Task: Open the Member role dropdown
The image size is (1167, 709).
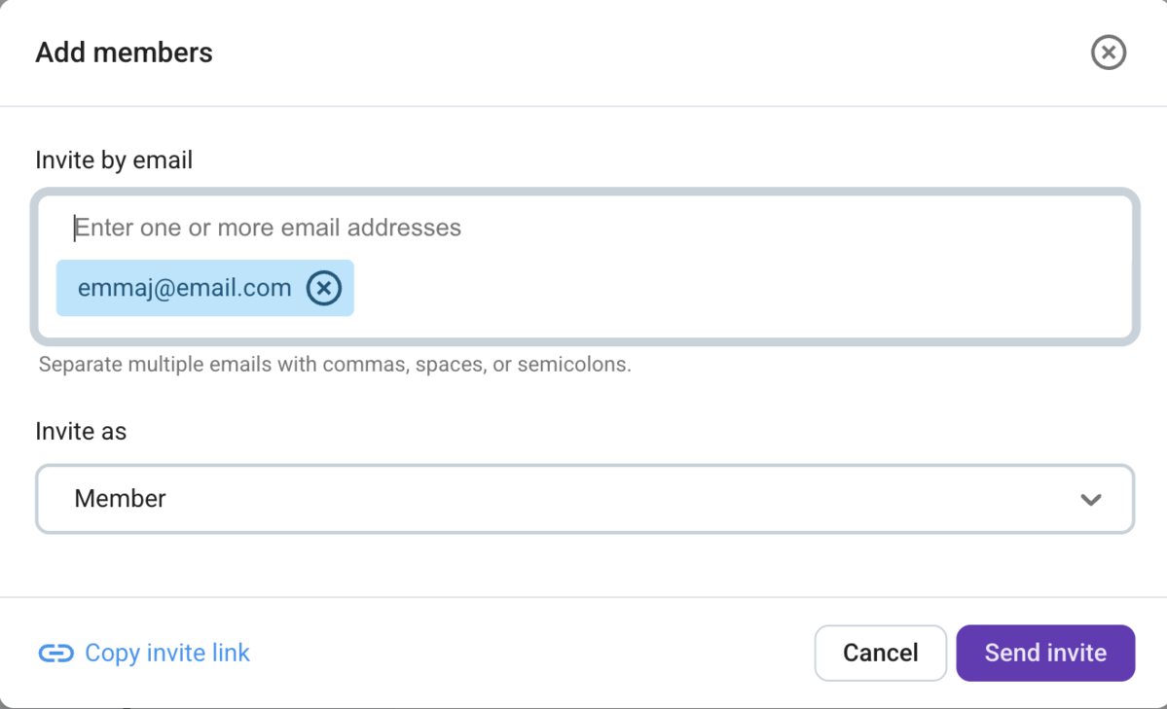Action: [x=584, y=499]
